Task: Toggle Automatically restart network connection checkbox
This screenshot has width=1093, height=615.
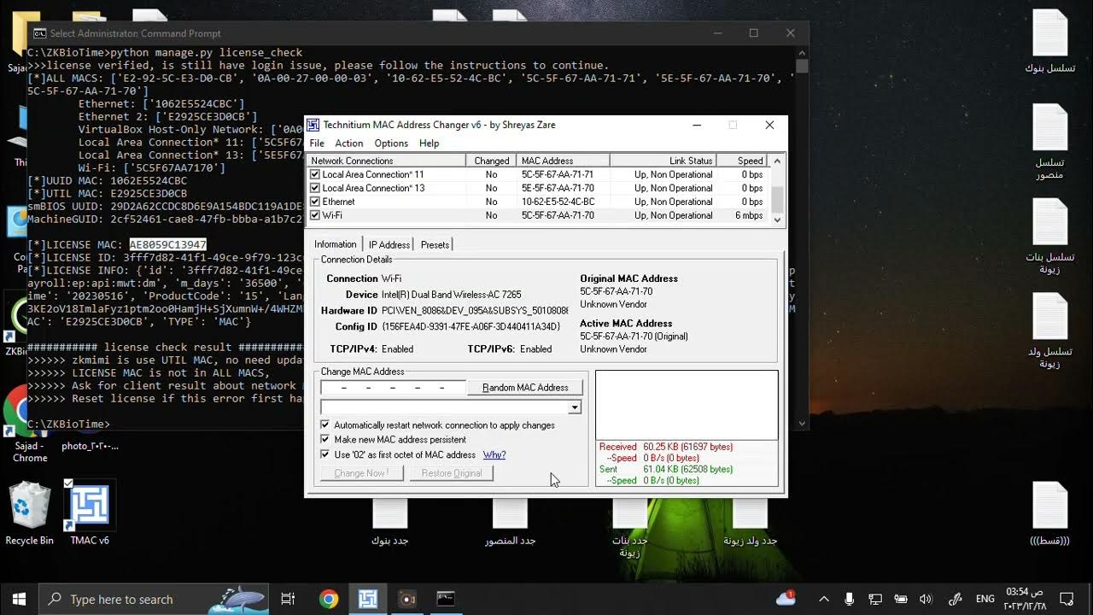Action: (x=325, y=425)
